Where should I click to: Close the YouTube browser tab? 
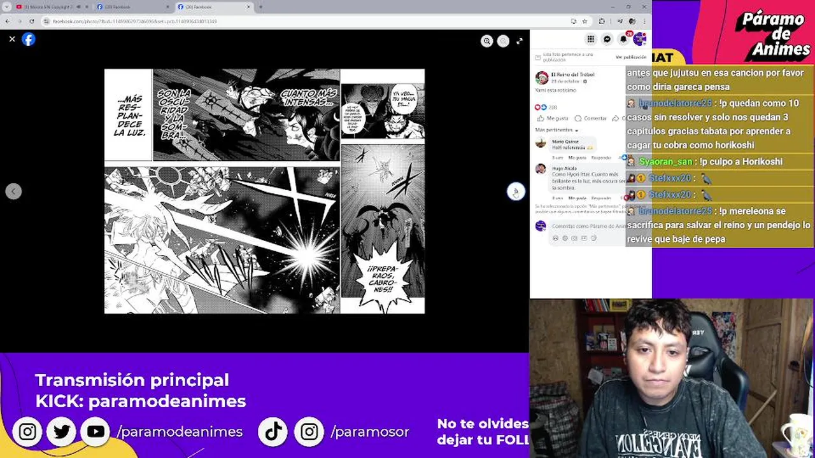(x=87, y=7)
